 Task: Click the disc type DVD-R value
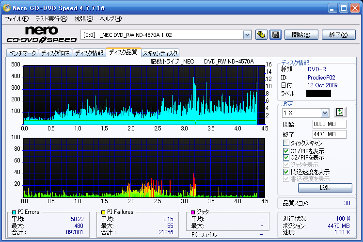[x=317, y=69]
